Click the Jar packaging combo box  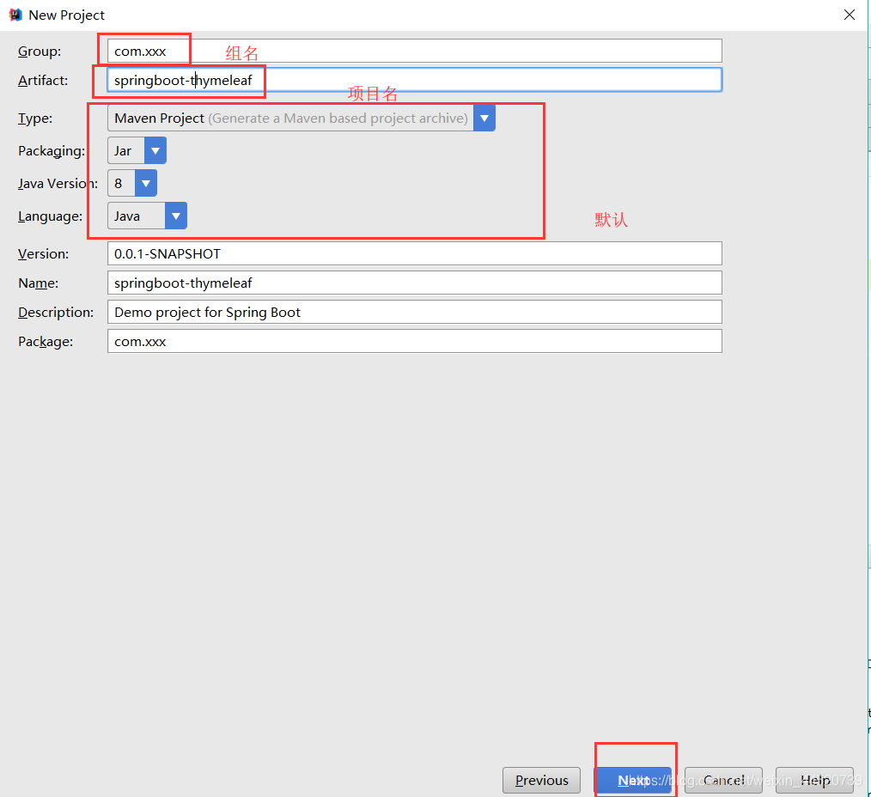[x=137, y=150]
